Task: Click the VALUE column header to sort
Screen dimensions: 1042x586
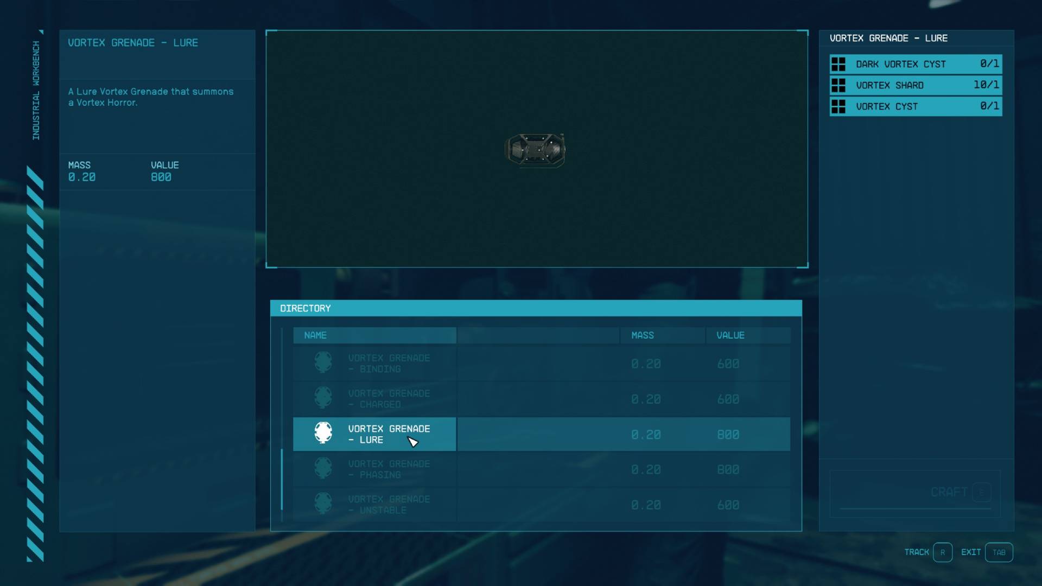Action: coord(730,335)
